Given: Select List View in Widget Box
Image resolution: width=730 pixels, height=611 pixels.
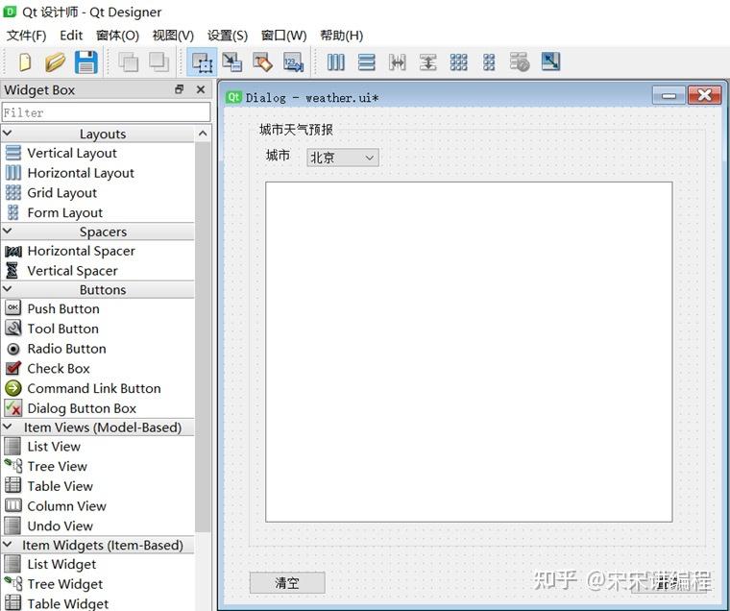Looking at the screenshot, I should click(x=98, y=447).
